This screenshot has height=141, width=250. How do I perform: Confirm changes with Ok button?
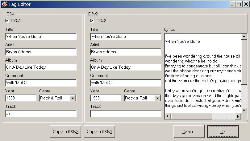coord(223,131)
